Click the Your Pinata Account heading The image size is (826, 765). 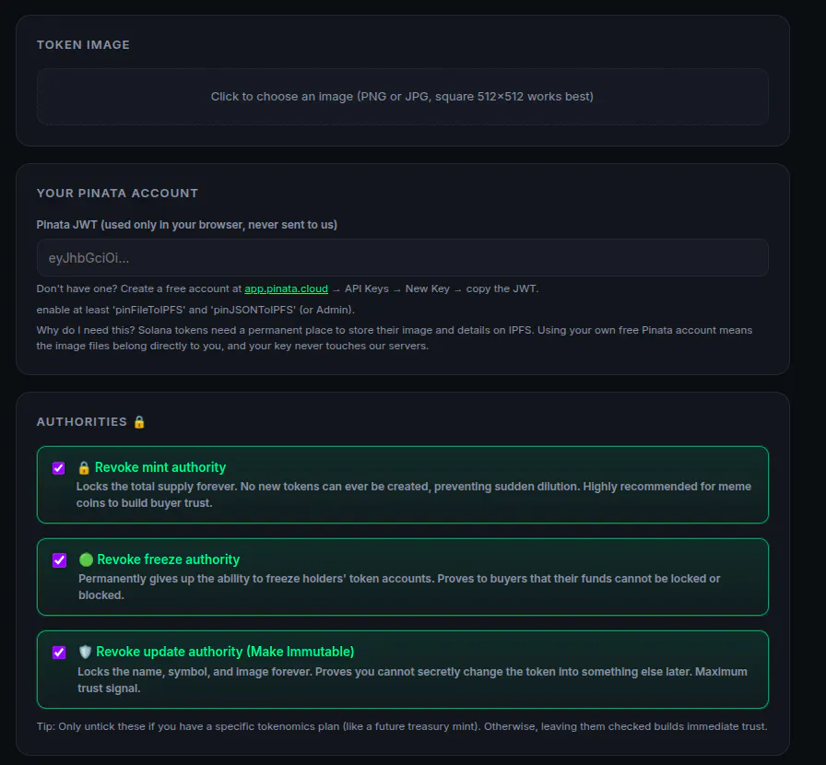point(117,194)
